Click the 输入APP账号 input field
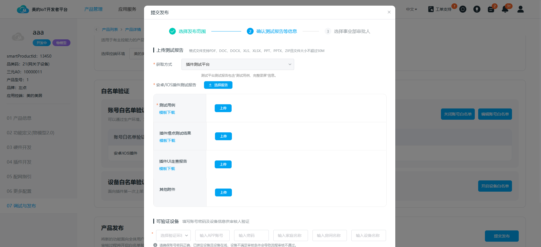Screen dimensions: 541x247 point(212,235)
